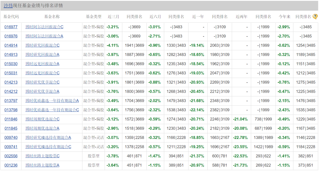Select the -22.14% one-year return cell

pos(197,110)
